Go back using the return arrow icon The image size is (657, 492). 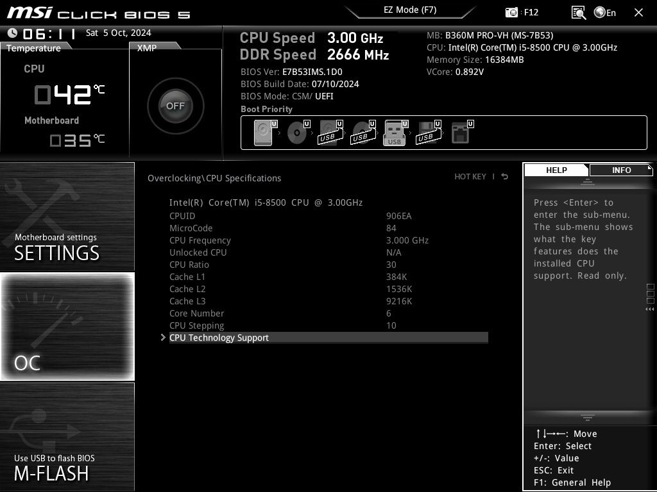click(x=505, y=177)
